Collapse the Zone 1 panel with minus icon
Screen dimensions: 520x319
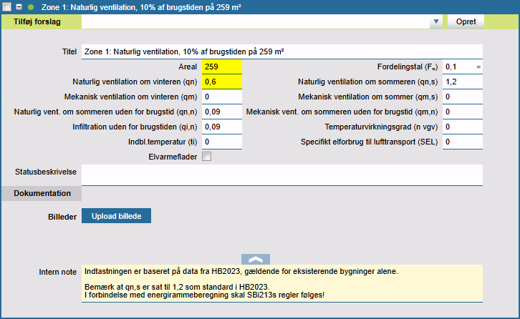tap(19, 6)
